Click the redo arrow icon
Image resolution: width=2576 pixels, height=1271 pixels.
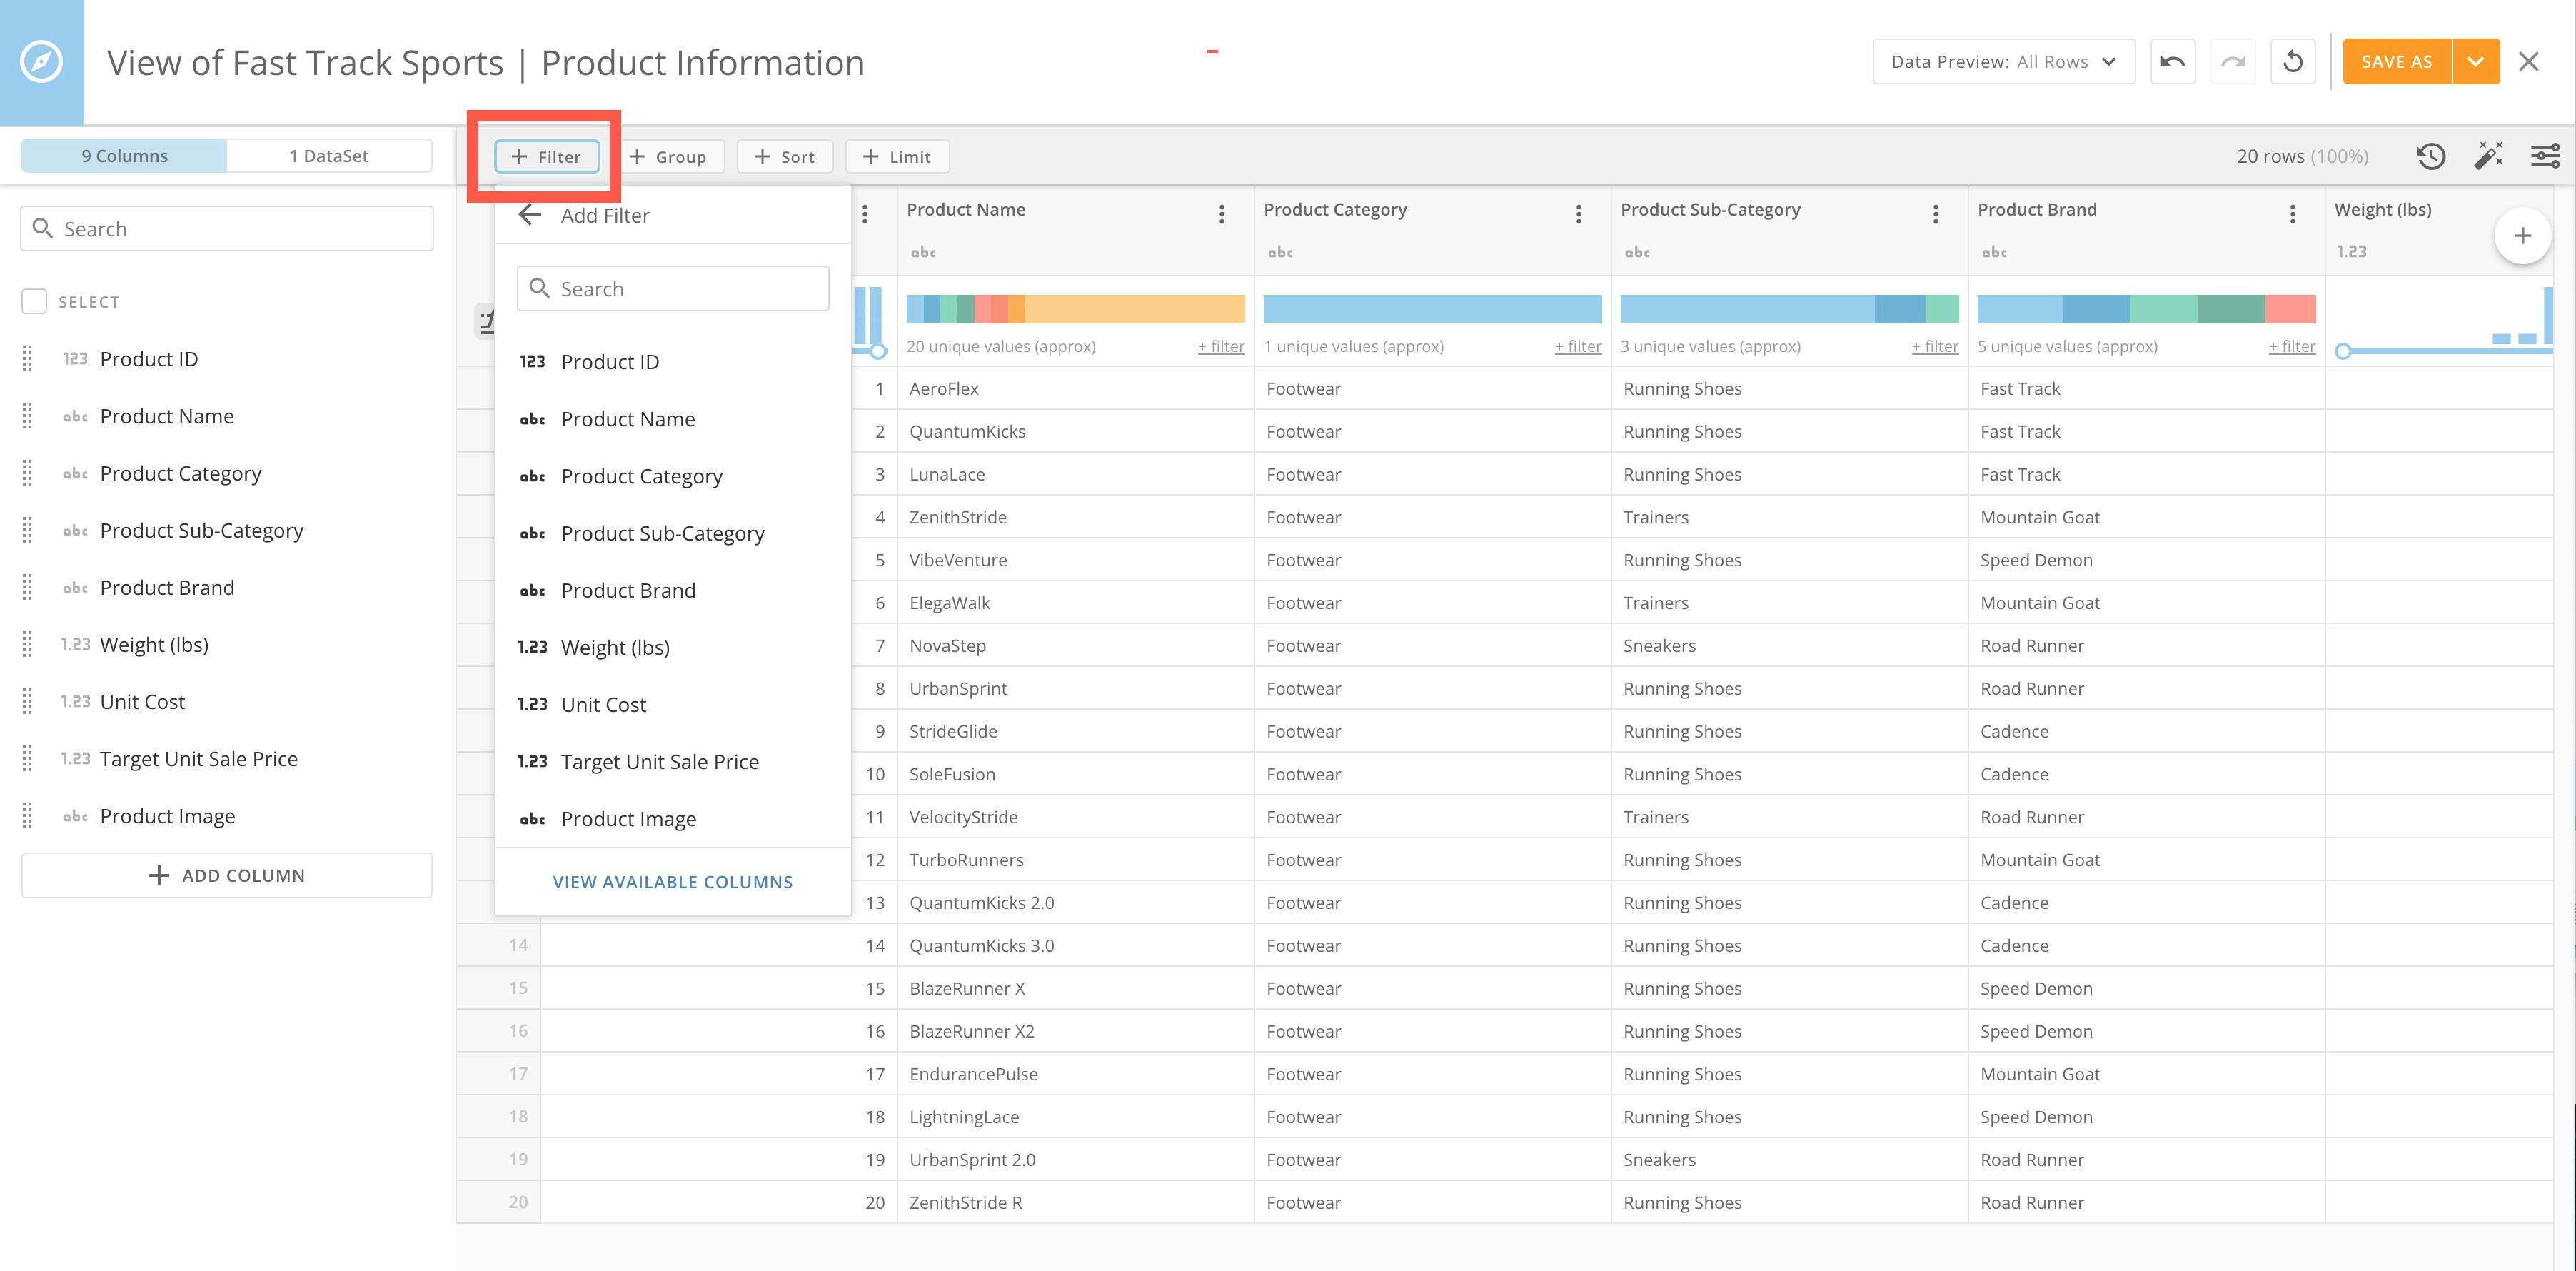tap(2233, 62)
